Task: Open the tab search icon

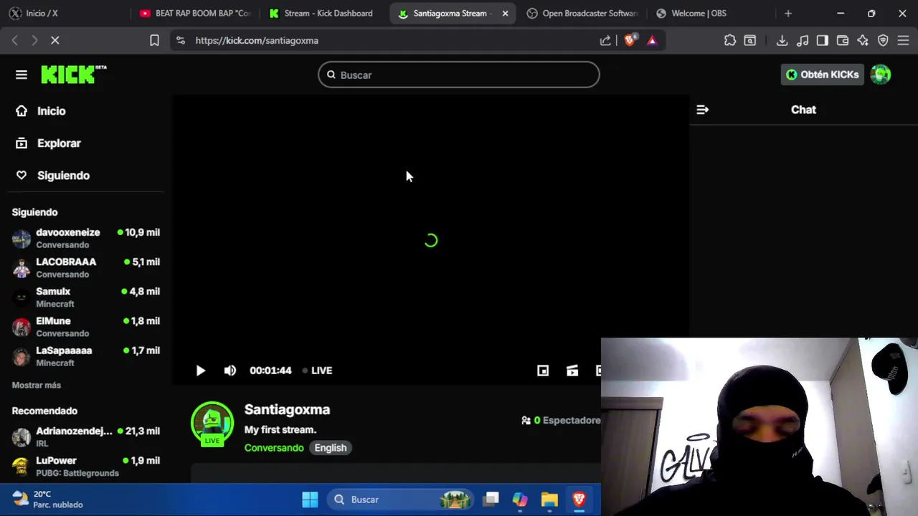Action: click(750, 41)
